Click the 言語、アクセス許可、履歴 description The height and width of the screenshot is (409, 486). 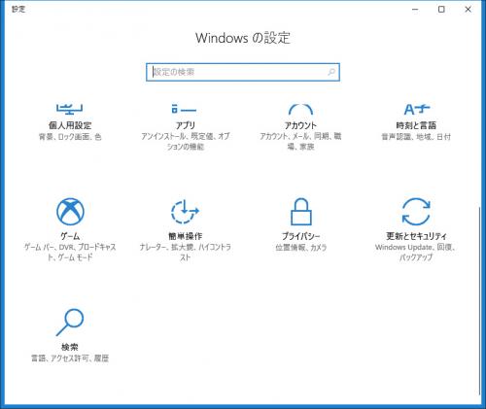pyautogui.click(x=70, y=358)
